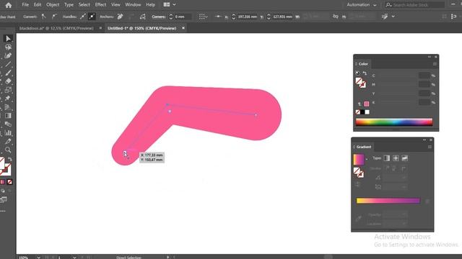This screenshot has height=259, width=462.
Task: Select the Scale tool
Action: click(8, 90)
